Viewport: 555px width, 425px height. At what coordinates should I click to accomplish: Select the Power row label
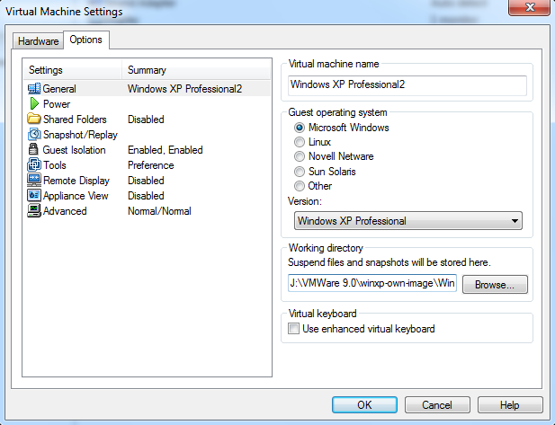point(57,104)
